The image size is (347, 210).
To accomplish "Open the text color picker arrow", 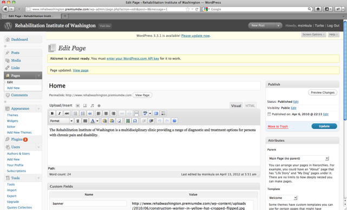I will click(x=97, y=121).
